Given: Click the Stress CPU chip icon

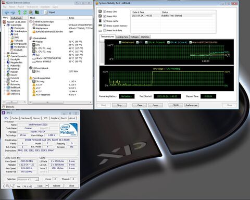Looking at the screenshot, I should pyautogui.click(x=100, y=11).
